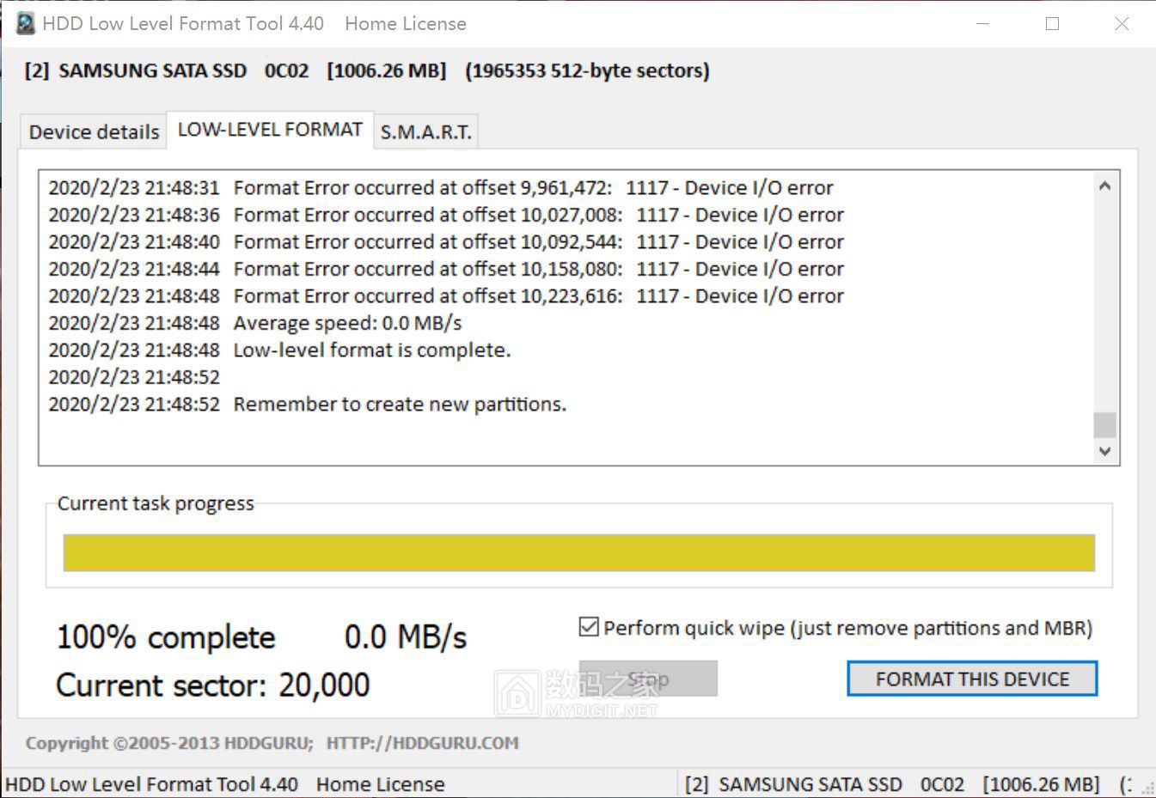Click the yellow task progress bar
The height and width of the screenshot is (798, 1156).
578,552
